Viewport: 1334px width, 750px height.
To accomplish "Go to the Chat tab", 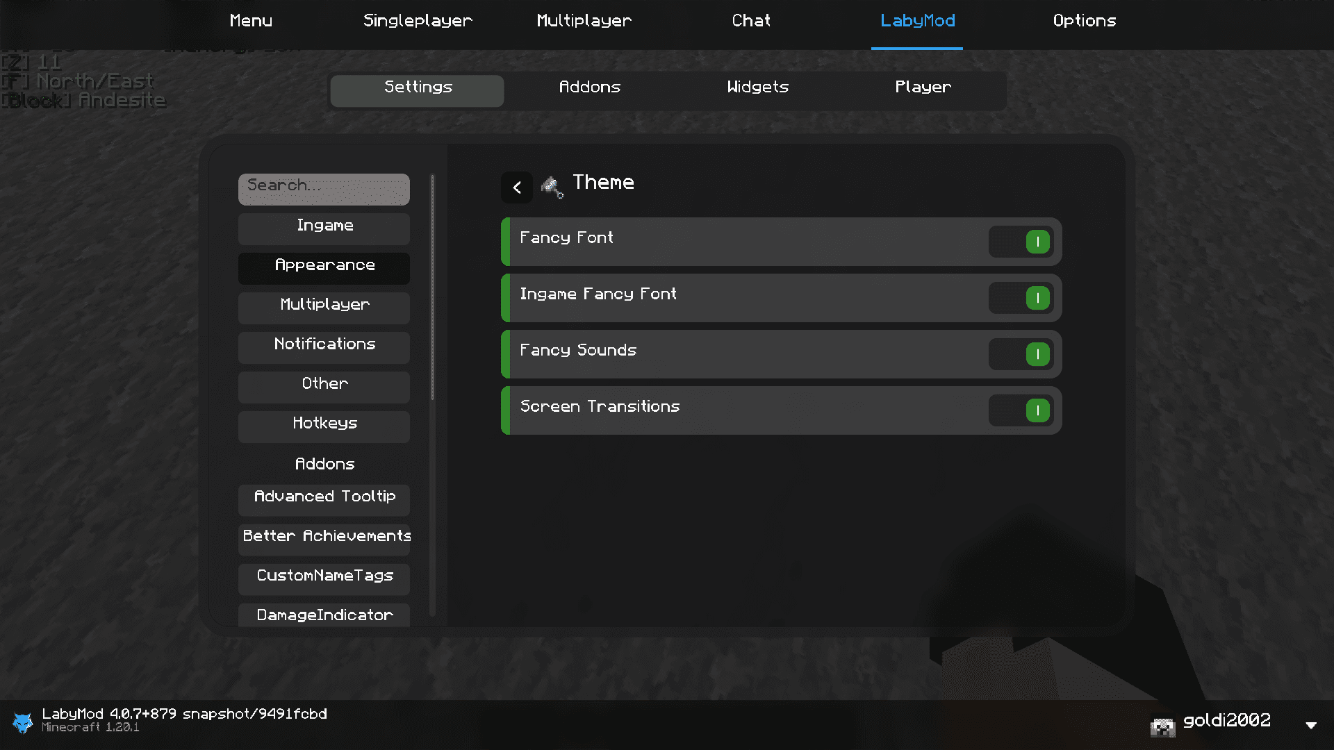I will click(x=751, y=21).
